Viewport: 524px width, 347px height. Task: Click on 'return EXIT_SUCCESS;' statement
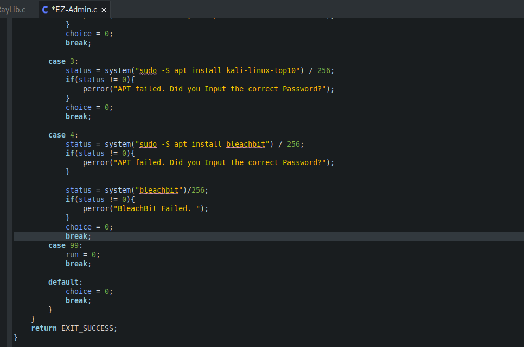click(74, 328)
